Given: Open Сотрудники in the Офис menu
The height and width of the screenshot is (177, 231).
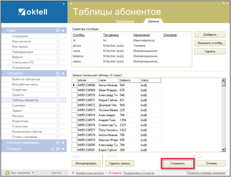Looking at the screenshot, I should tap(20, 36).
